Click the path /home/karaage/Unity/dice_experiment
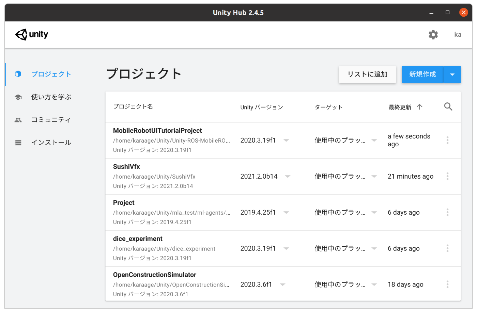 [164, 249]
